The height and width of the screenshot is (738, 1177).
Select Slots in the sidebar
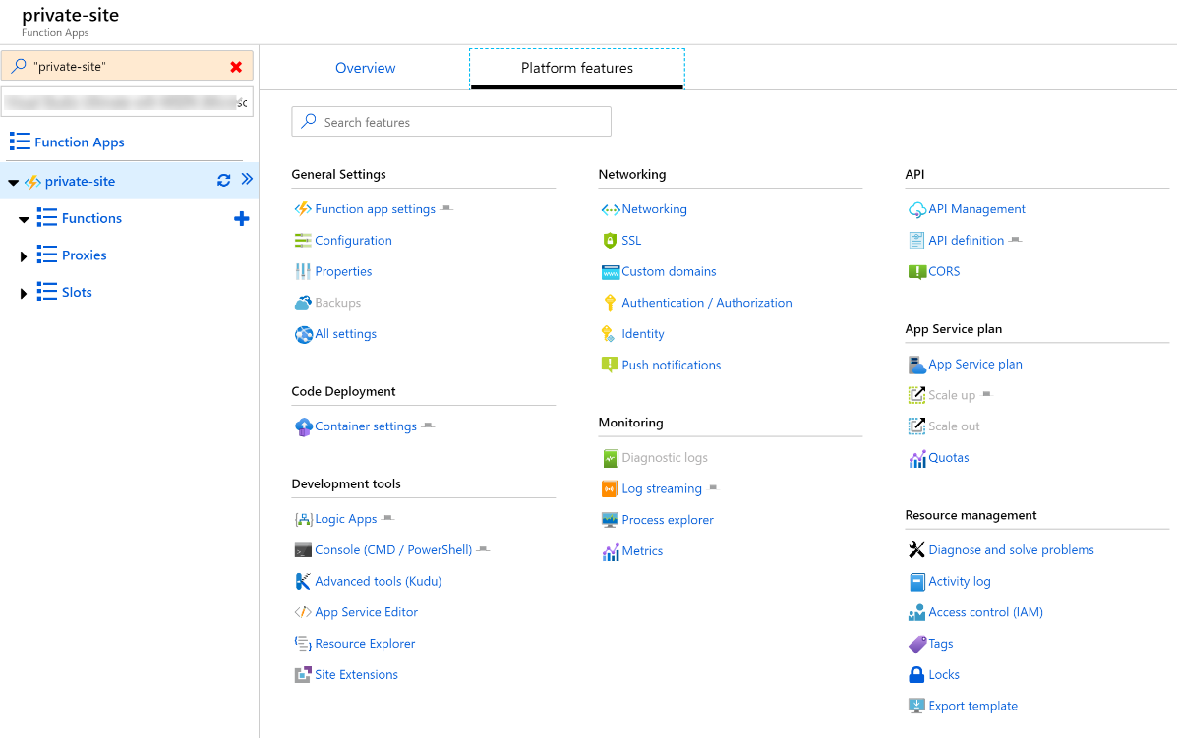pos(77,293)
